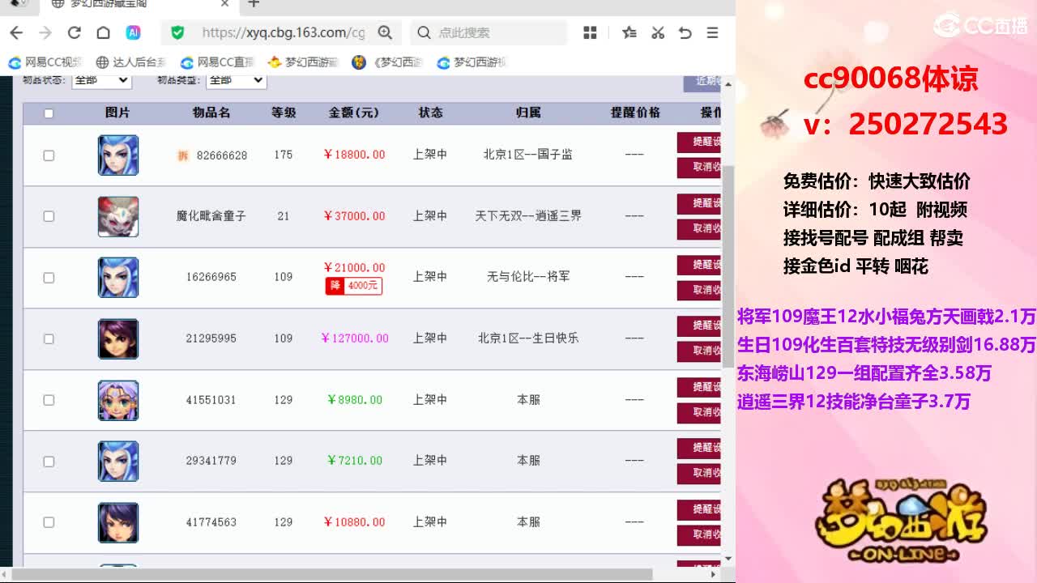1037x583 pixels.
Task: Click the price ¥127000.00
Action: pos(355,338)
